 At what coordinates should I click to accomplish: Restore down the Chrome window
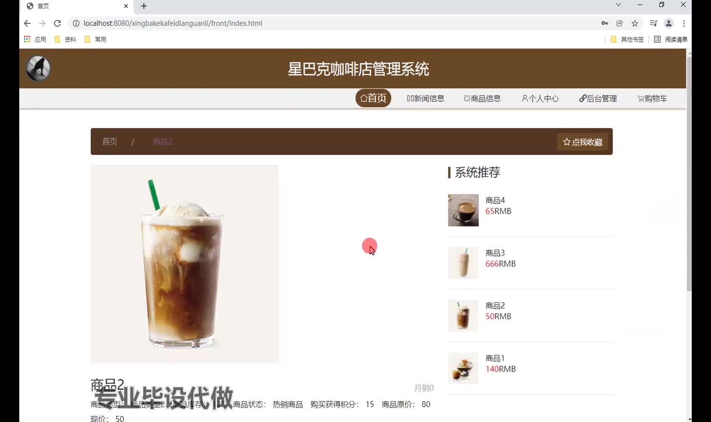tap(661, 5)
